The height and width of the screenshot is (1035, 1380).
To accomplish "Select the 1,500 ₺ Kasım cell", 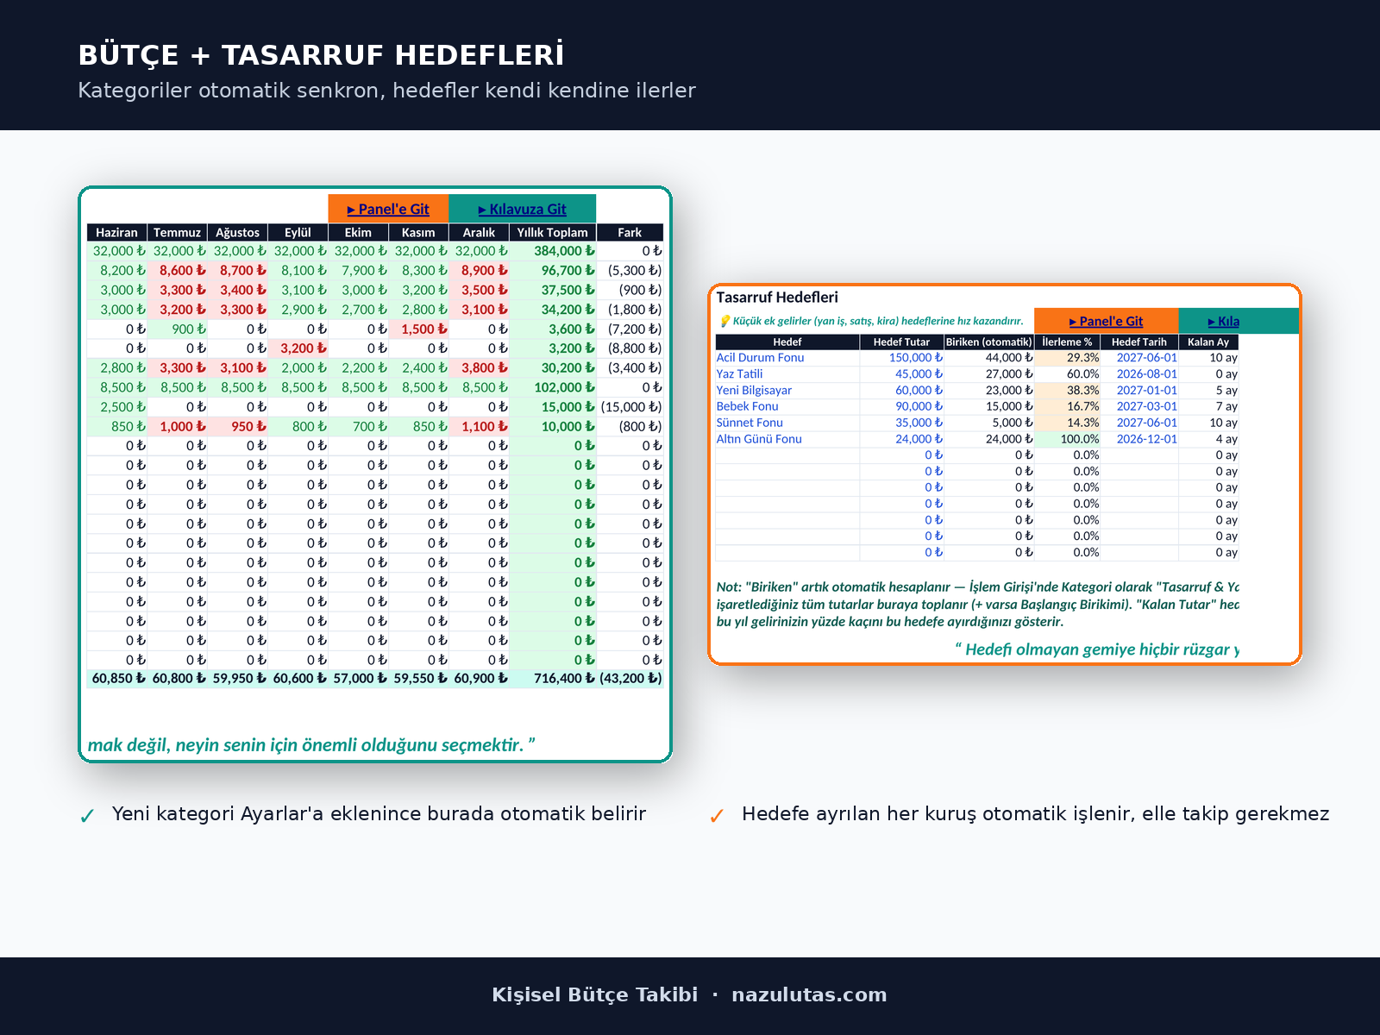I will tap(419, 329).
